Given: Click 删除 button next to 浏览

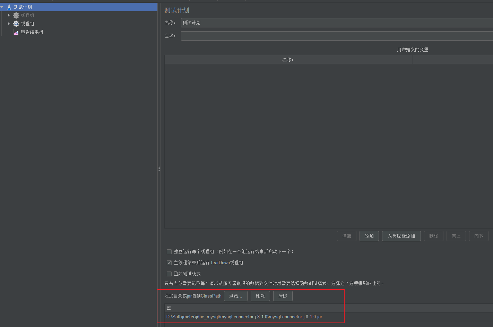Looking at the screenshot, I should point(260,296).
